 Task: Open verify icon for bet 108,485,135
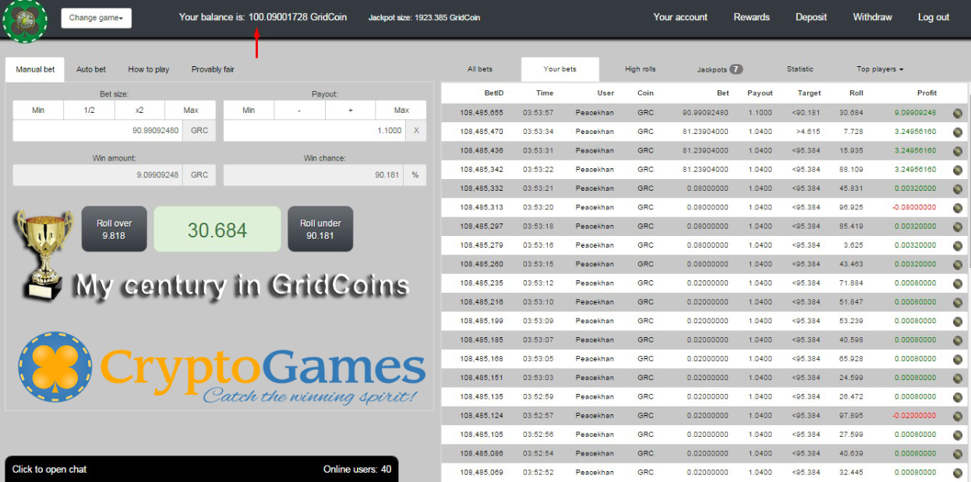point(957,397)
